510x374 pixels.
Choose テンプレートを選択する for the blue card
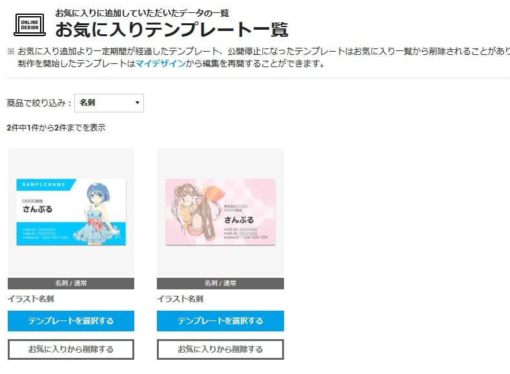[71, 321]
